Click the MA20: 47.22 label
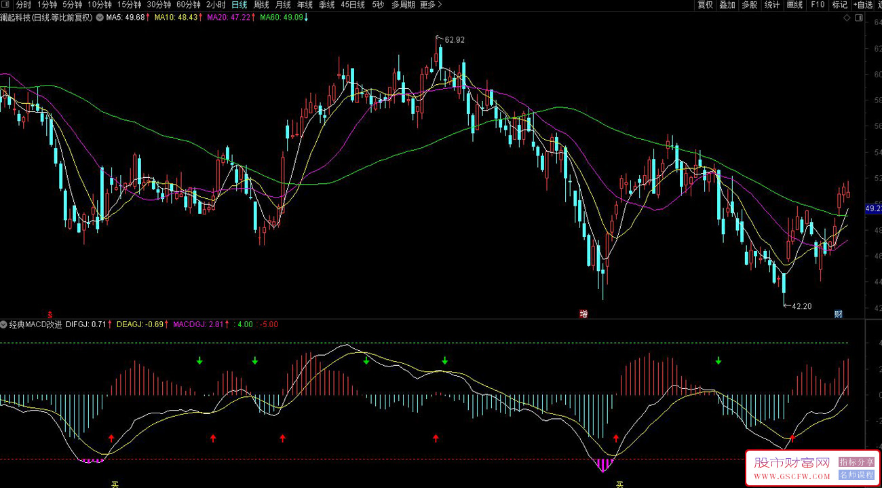This screenshot has height=488, width=882. coord(229,18)
